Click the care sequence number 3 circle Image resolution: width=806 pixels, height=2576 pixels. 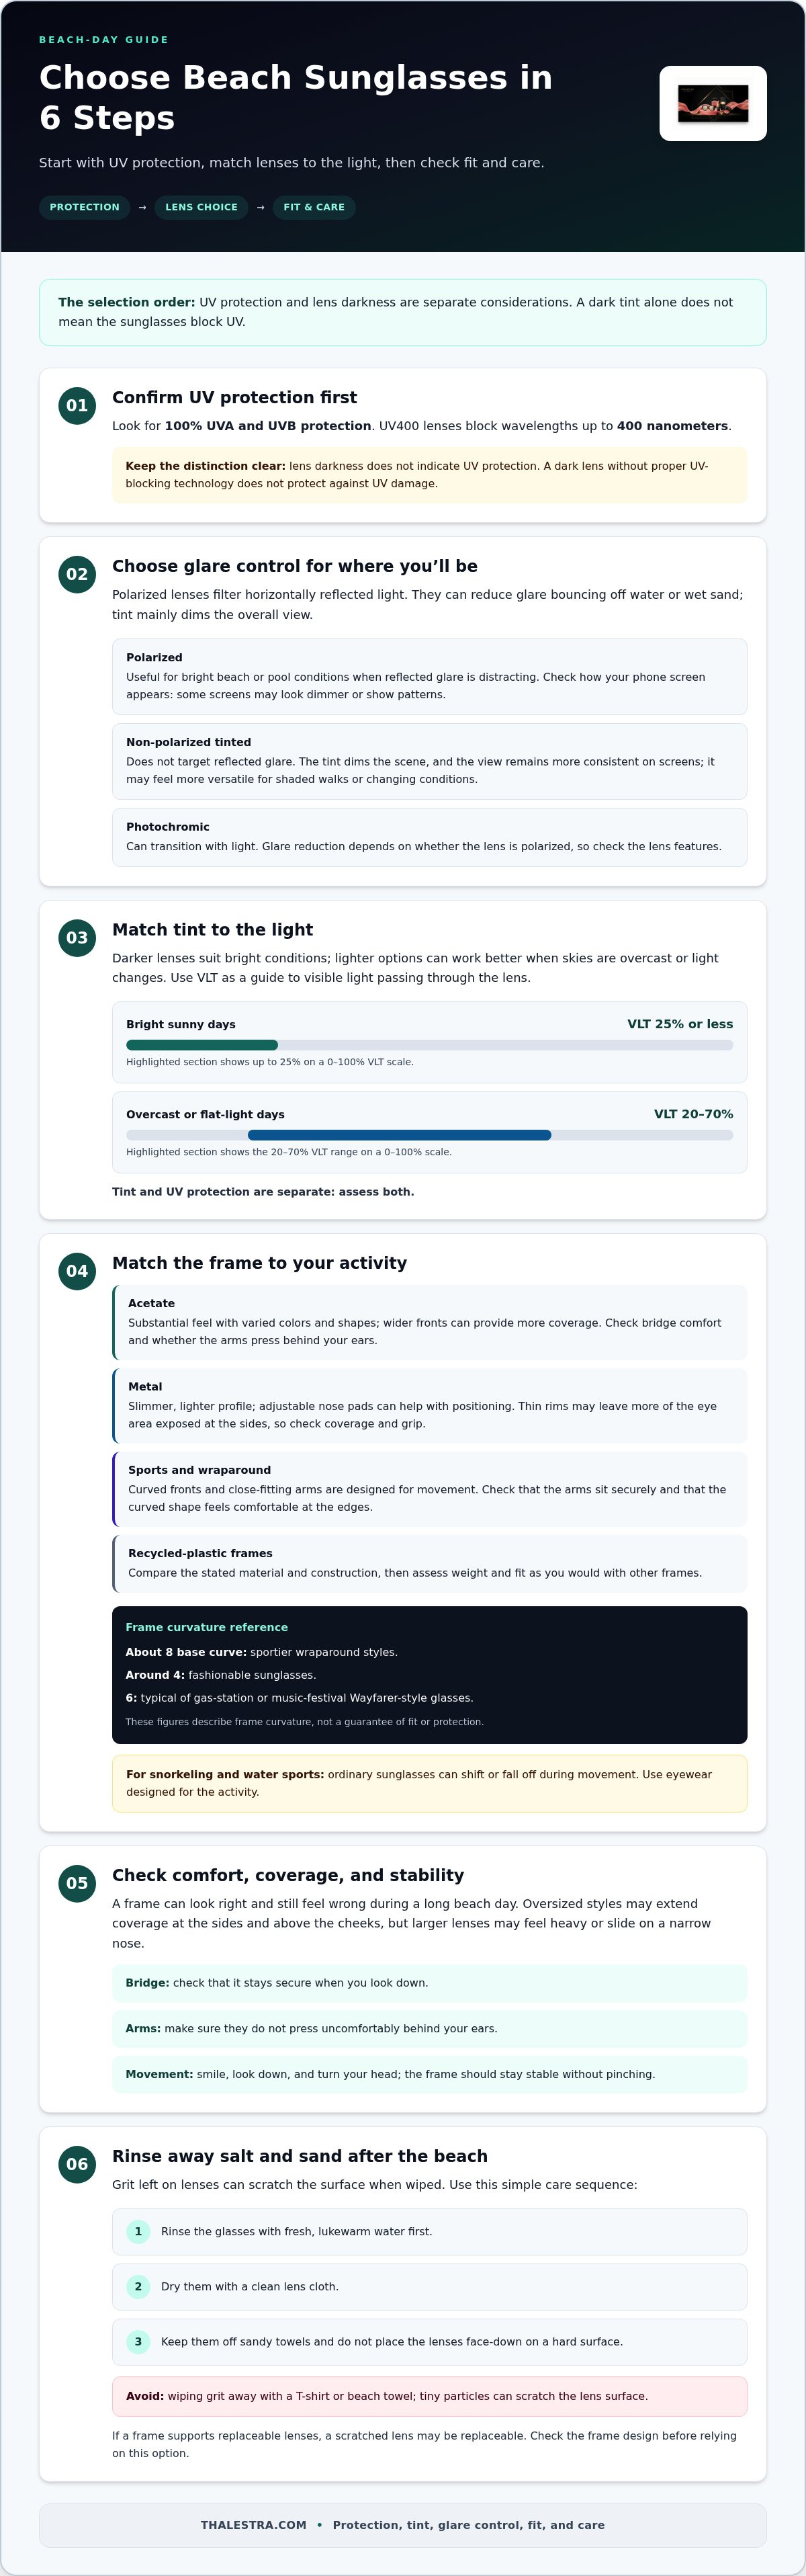138,2341
